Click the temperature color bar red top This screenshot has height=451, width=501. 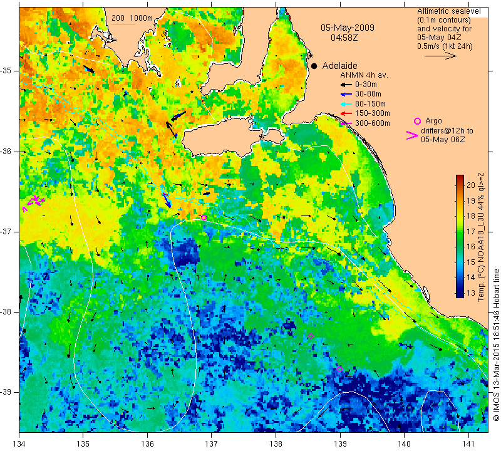(x=460, y=178)
